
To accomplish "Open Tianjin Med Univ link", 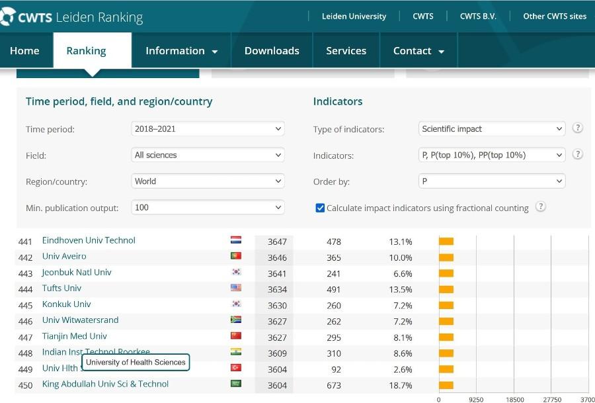I will pyautogui.click(x=74, y=336).
